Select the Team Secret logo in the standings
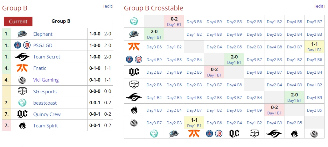Image resolution: width=328 pixels, height=147 pixels. [x=22, y=57]
